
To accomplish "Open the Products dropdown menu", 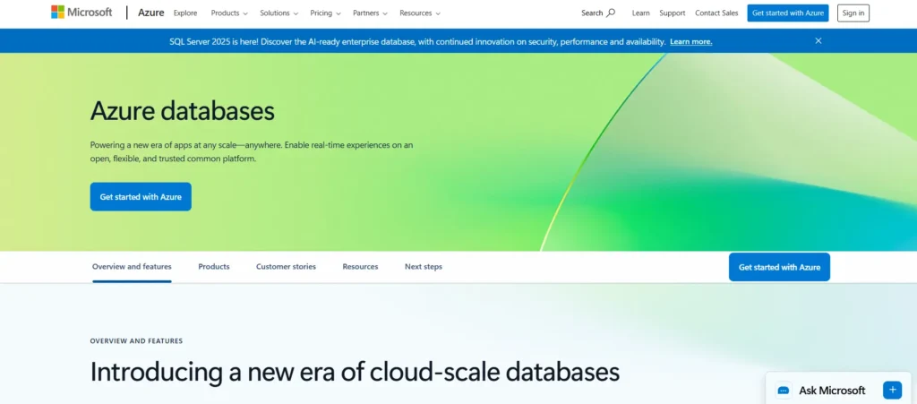I will [229, 13].
